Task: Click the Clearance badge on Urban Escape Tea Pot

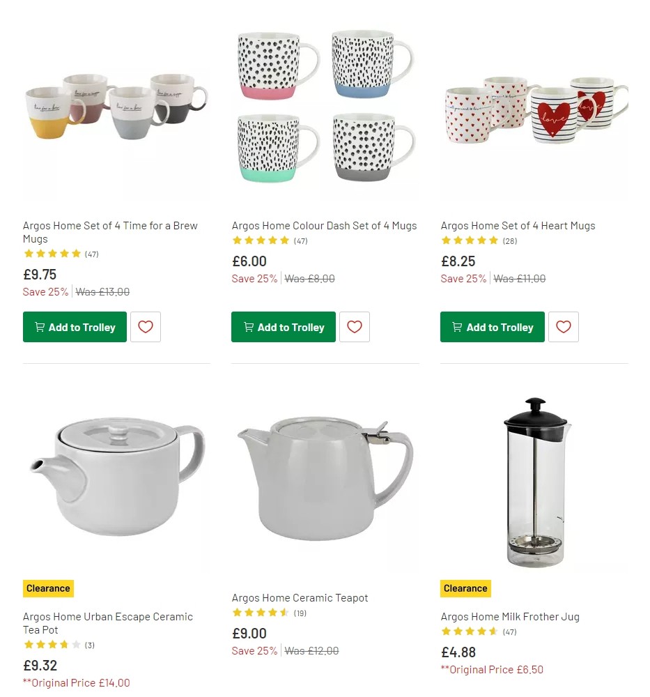Action: (48, 588)
